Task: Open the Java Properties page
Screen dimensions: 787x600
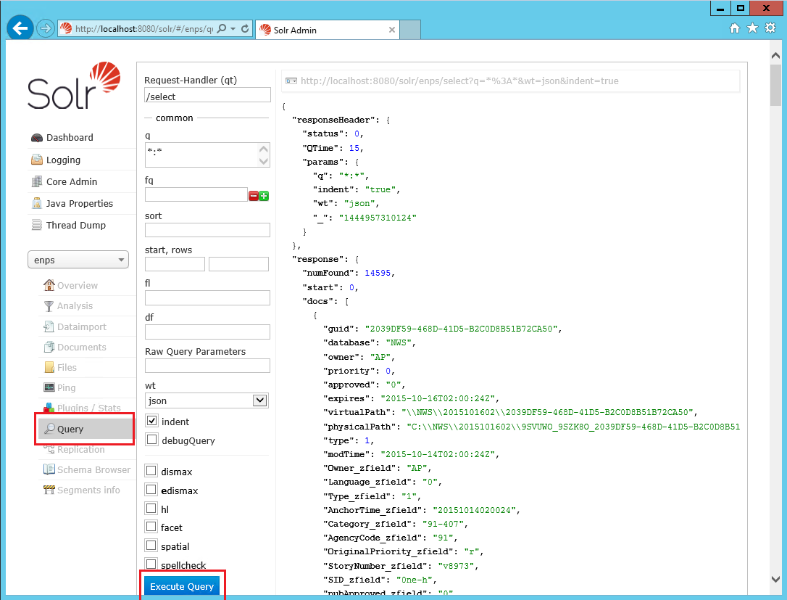Action: pyautogui.click(x=80, y=204)
